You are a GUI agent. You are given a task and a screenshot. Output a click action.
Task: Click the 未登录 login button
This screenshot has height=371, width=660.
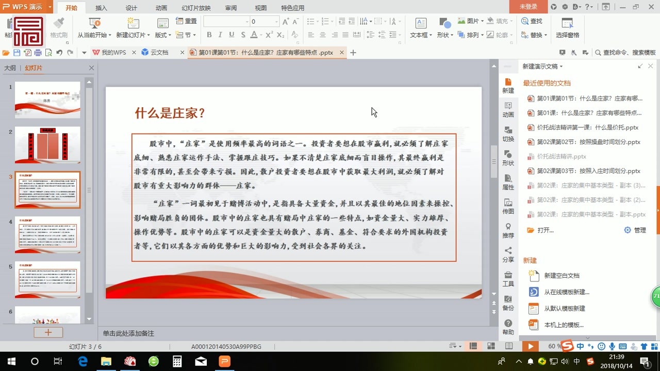click(x=528, y=7)
